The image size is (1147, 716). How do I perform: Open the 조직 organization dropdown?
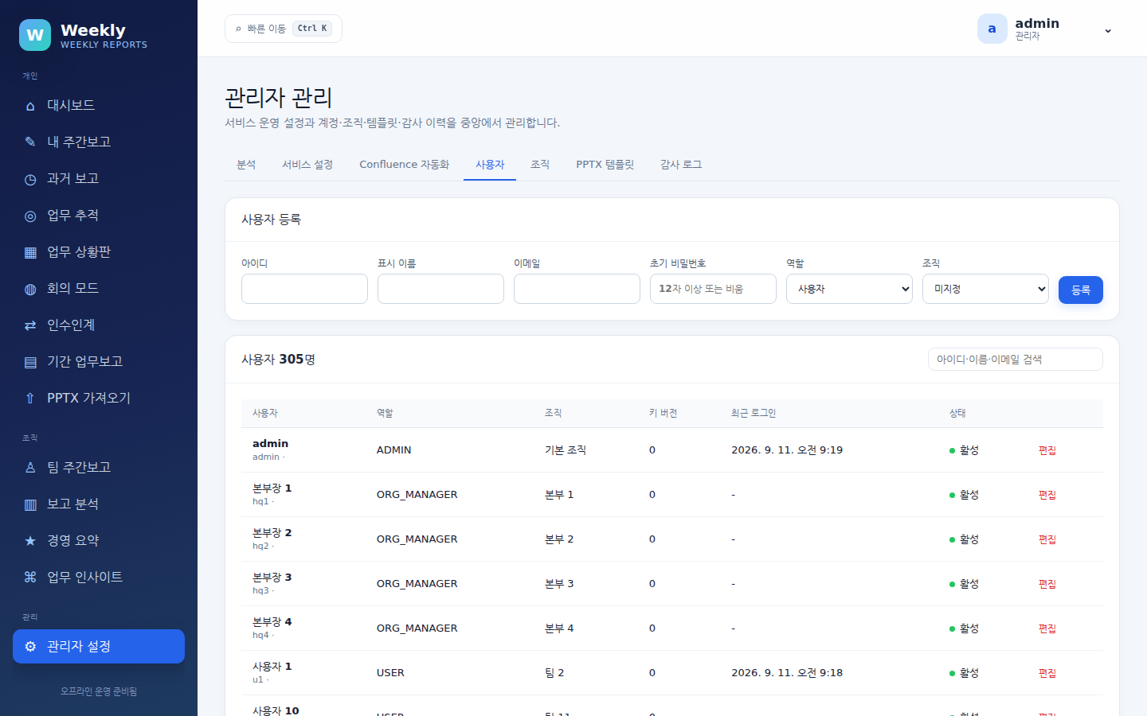pyautogui.click(x=985, y=289)
